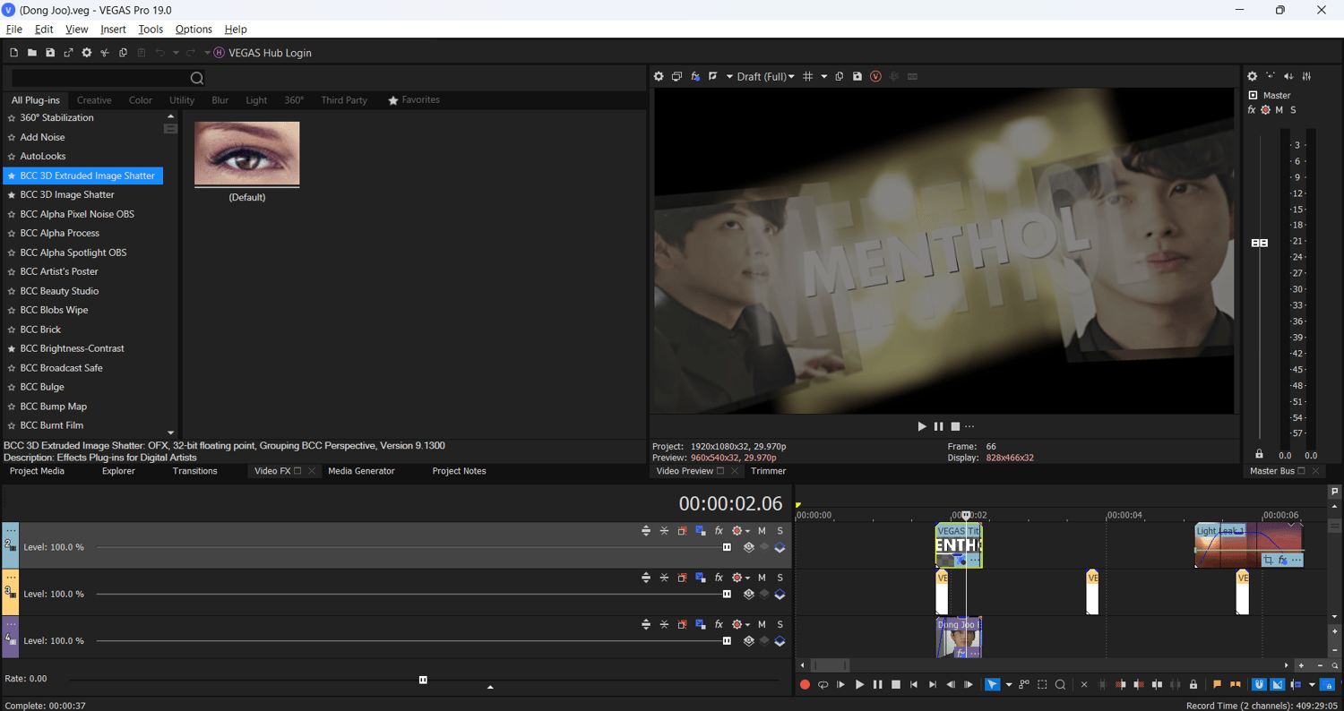1344x711 pixels.
Task: Click the Video Output FX icon in preview
Action: point(695,77)
